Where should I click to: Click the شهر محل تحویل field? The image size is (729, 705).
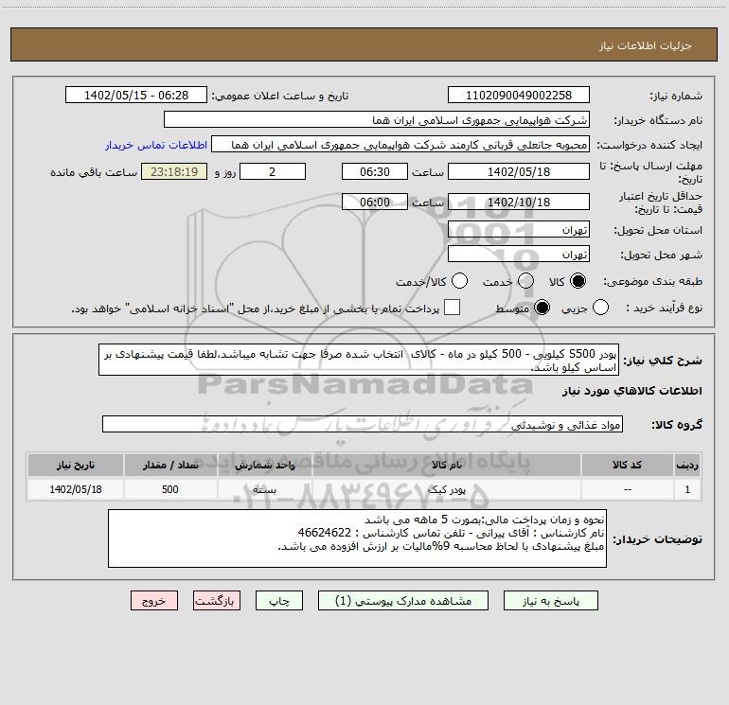pos(519,255)
